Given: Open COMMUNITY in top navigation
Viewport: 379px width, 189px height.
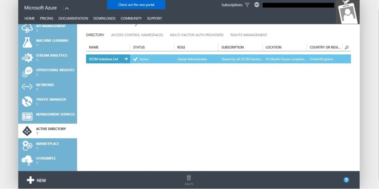Looking at the screenshot, I should pos(131,19).
